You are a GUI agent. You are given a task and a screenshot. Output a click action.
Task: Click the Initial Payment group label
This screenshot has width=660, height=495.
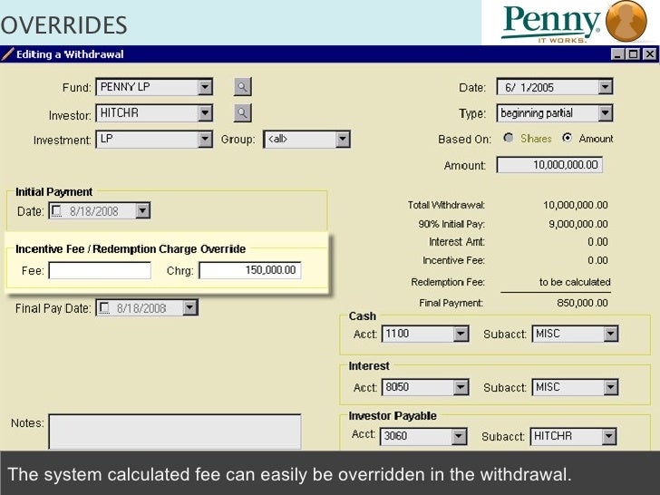click(x=53, y=192)
